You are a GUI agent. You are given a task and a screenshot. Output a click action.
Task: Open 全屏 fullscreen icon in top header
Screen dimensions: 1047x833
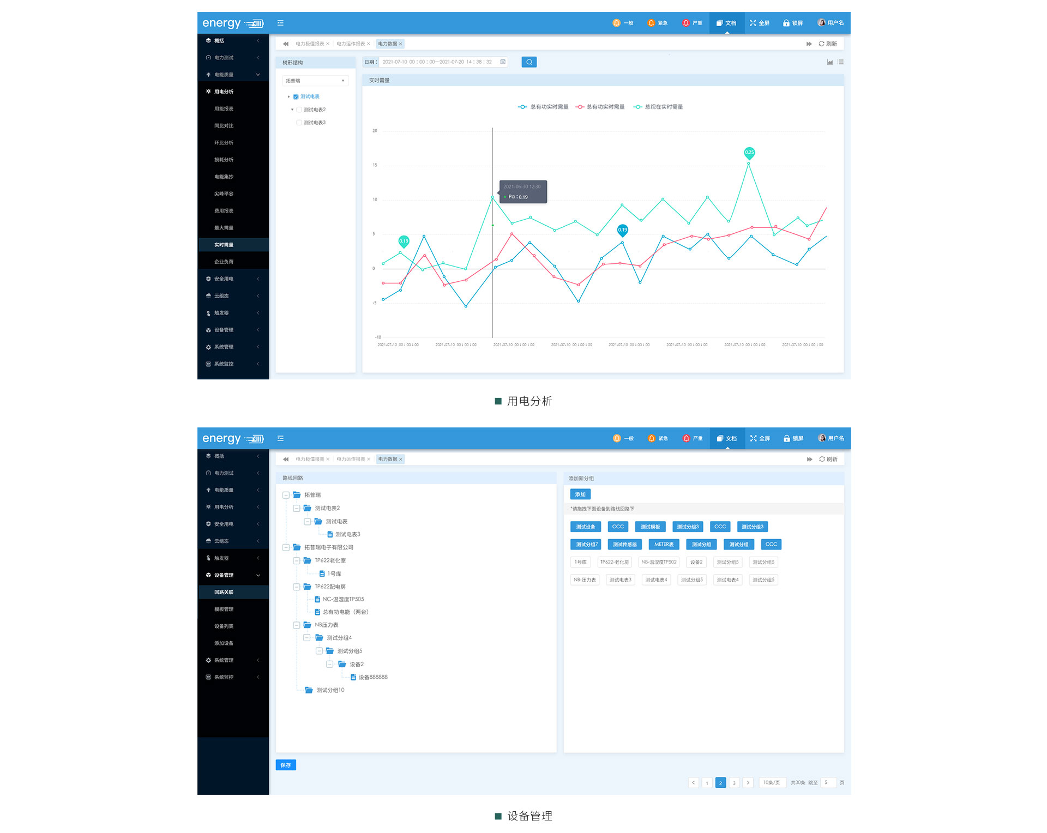pyautogui.click(x=753, y=23)
